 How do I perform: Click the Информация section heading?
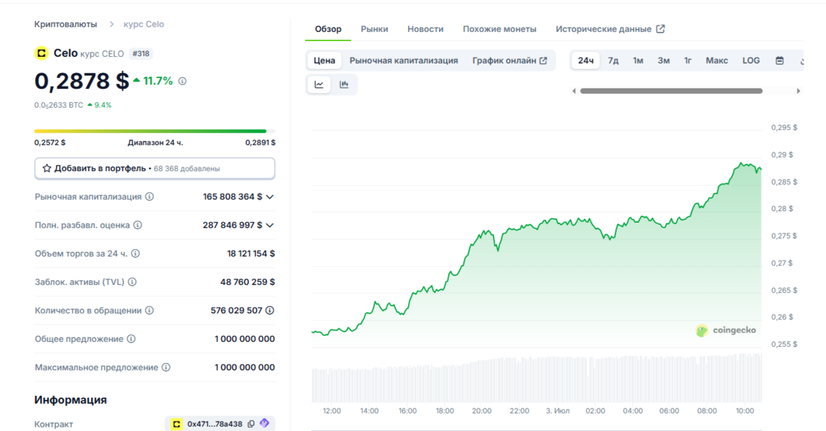point(71,400)
